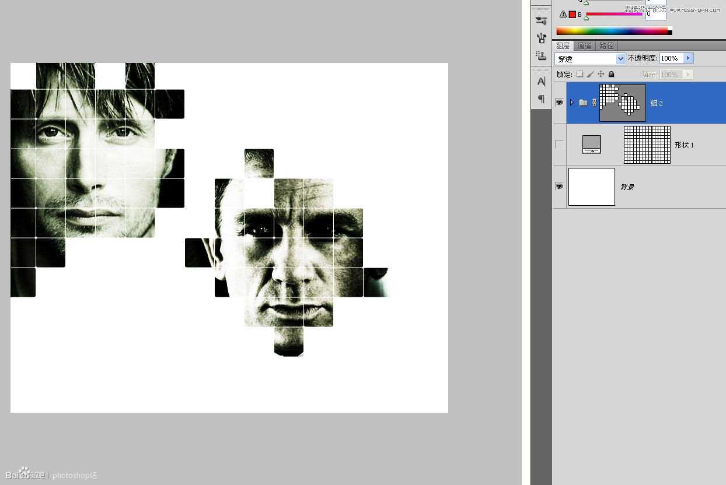The image size is (726, 485).
Task: Select the 组 2 layer name
Action: [x=657, y=103]
